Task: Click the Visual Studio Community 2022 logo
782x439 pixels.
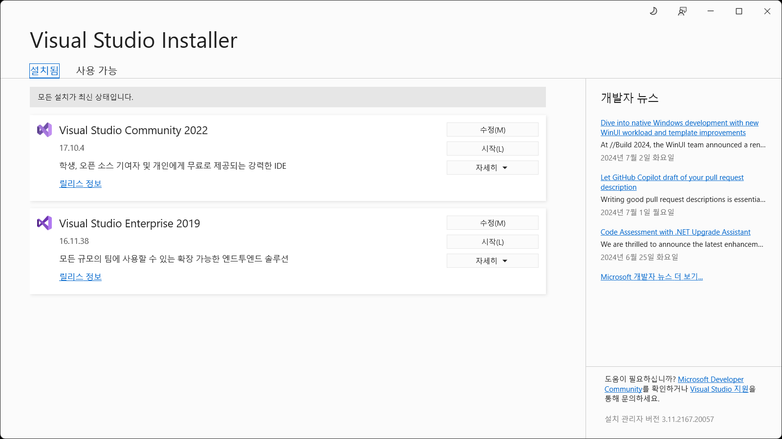Action: pyautogui.click(x=44, y=130)
